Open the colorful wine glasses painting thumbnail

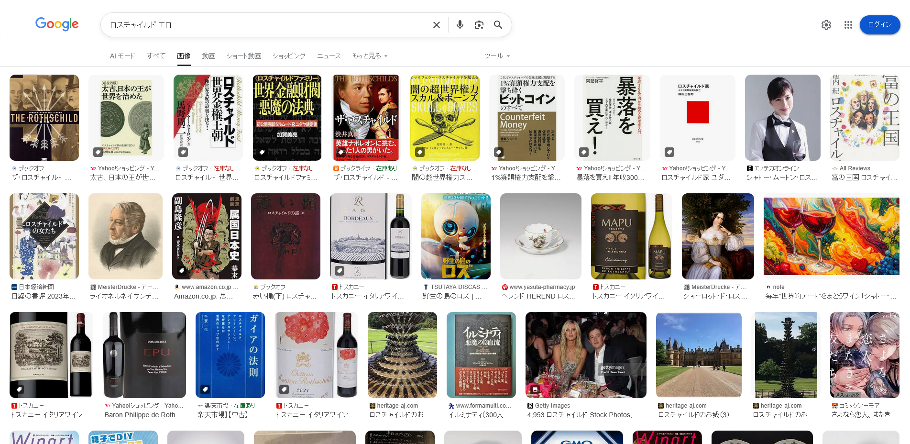pyautogui.click(x=831, y=236)
